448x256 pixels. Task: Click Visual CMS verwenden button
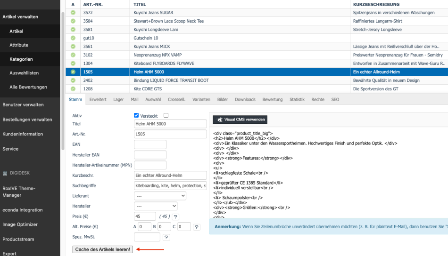[x=241, y=120]
